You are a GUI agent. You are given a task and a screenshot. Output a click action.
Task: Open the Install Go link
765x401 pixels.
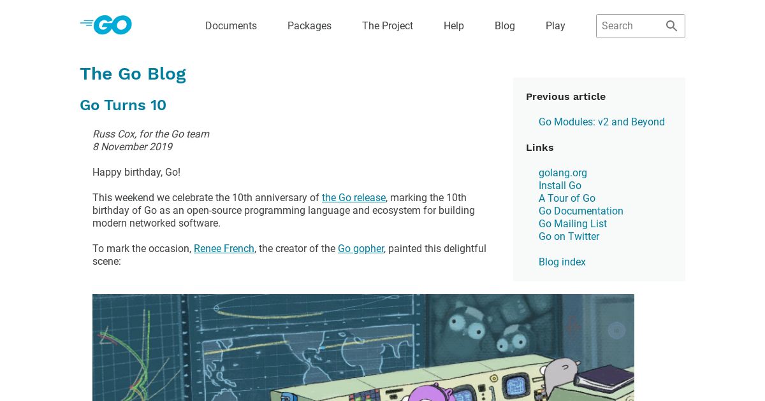[560, 186]
